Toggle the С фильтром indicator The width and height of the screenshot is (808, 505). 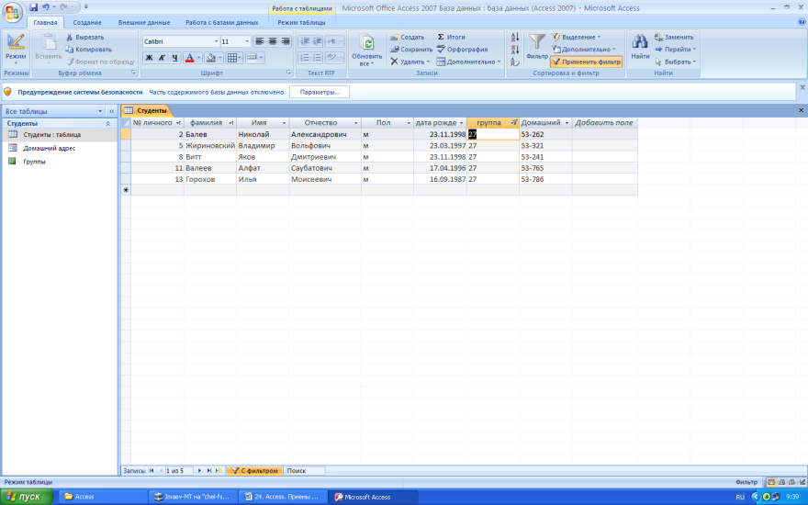[254, 470]
